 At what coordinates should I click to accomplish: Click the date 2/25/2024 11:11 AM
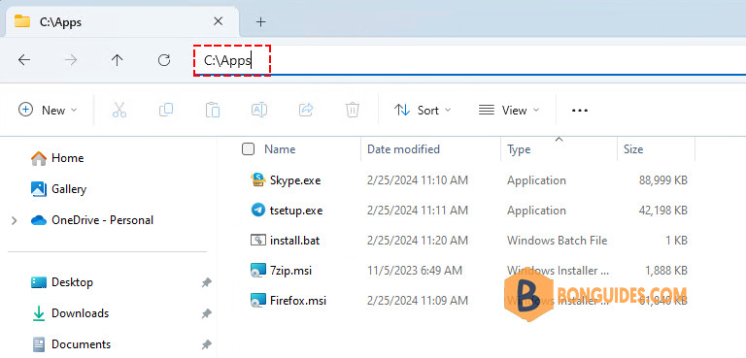pos(418,211)
